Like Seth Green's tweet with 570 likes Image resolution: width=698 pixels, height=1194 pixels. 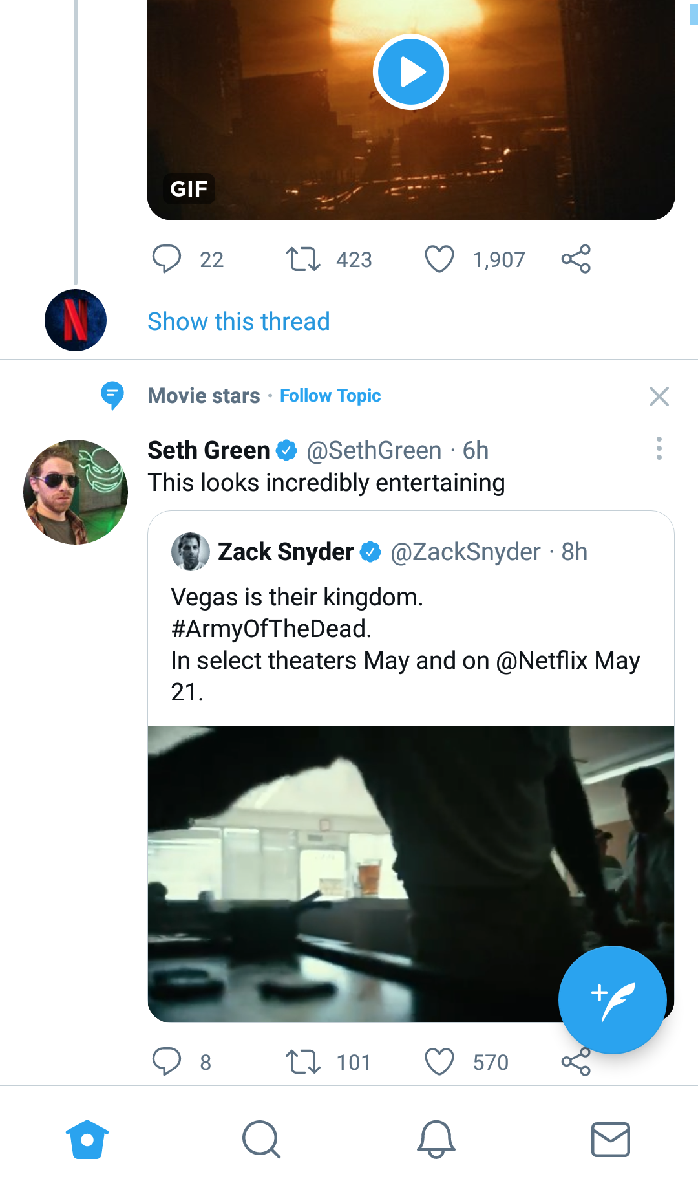point(439,1062)
